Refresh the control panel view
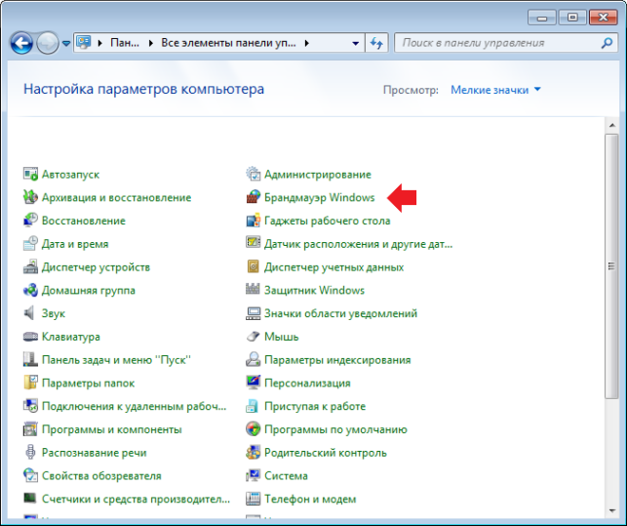This screenshot has height=526, width=627. (376, 43)
